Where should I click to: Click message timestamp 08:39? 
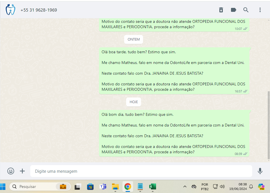pos(238,154)
